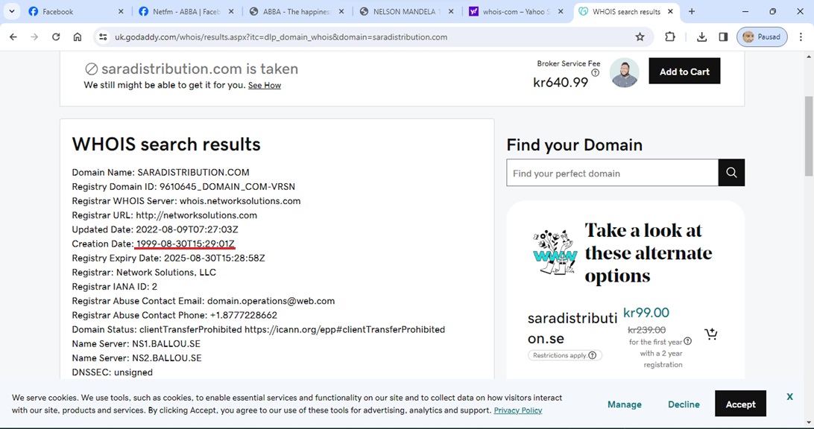This screenshot has height=429, width=814.
Task: Close the WHOIS search results tab
Action: click(x=670, y=11)
